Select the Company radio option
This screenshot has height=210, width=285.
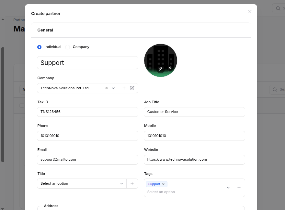click(x=68, y=47)
